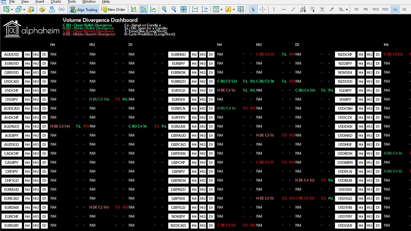Select the arrow cursor tool
Viewport: 411px width, 231px height.
coord(253,9)
